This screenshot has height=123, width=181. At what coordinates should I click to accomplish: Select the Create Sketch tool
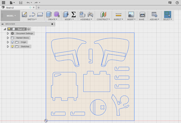[24, 14]
